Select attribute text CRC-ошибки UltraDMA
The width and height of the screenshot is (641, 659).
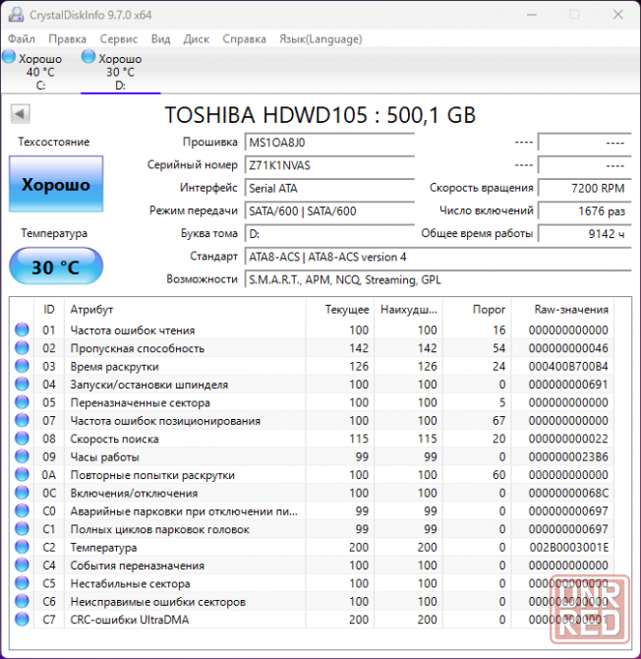(130, 620)
